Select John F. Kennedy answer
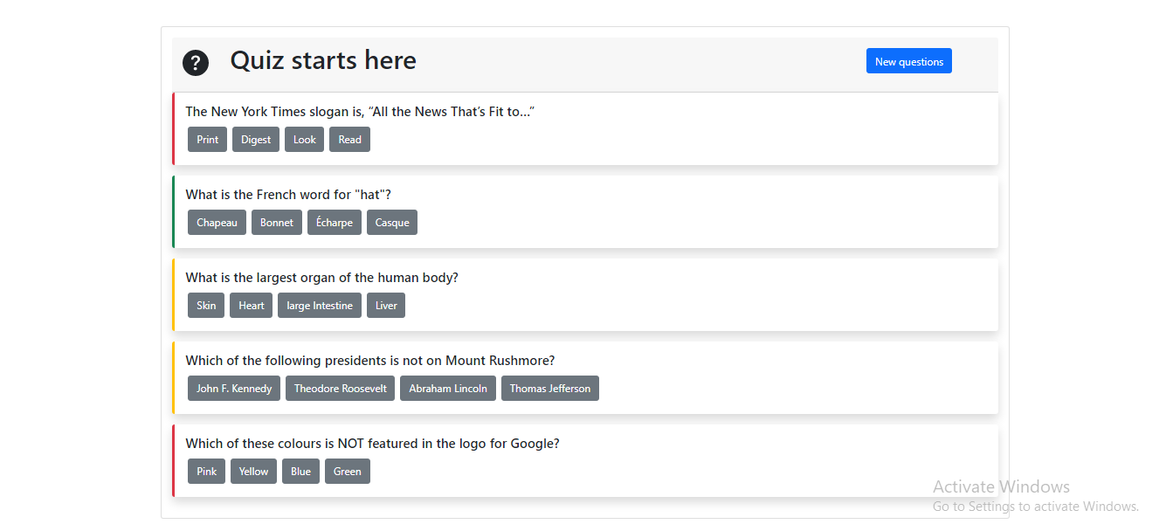The image size is (1166, 531). [x=234, y=389]
